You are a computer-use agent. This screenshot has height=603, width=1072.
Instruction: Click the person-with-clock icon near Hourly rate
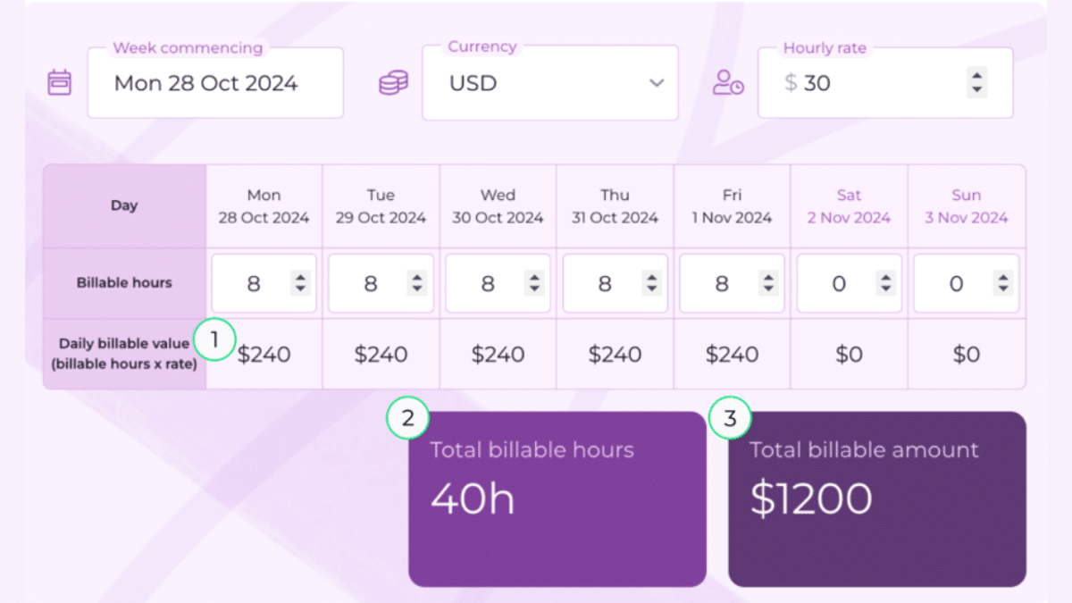pyautogui.click(x=727, y=82)
